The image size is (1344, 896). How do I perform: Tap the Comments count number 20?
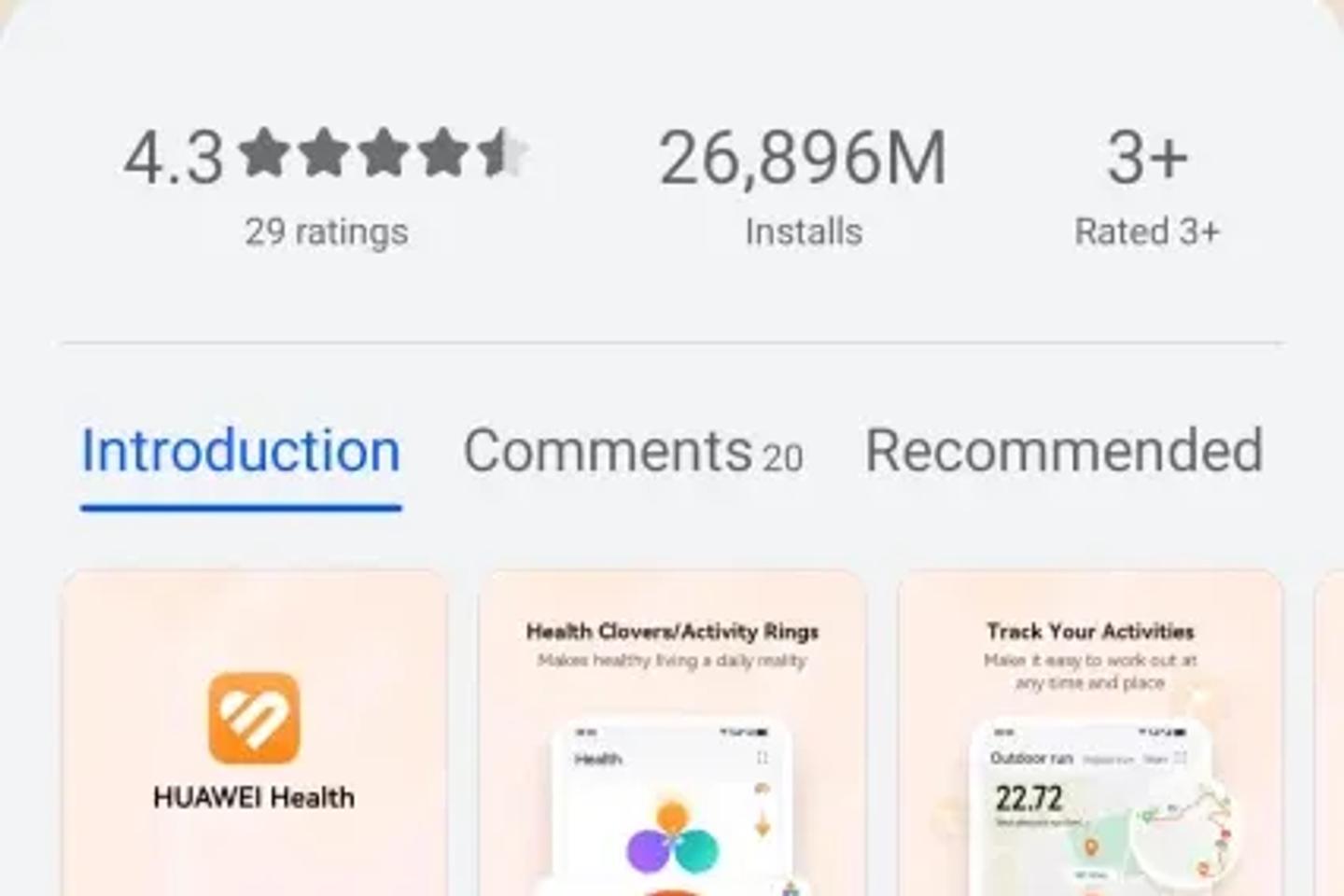[x=782, y=457]
